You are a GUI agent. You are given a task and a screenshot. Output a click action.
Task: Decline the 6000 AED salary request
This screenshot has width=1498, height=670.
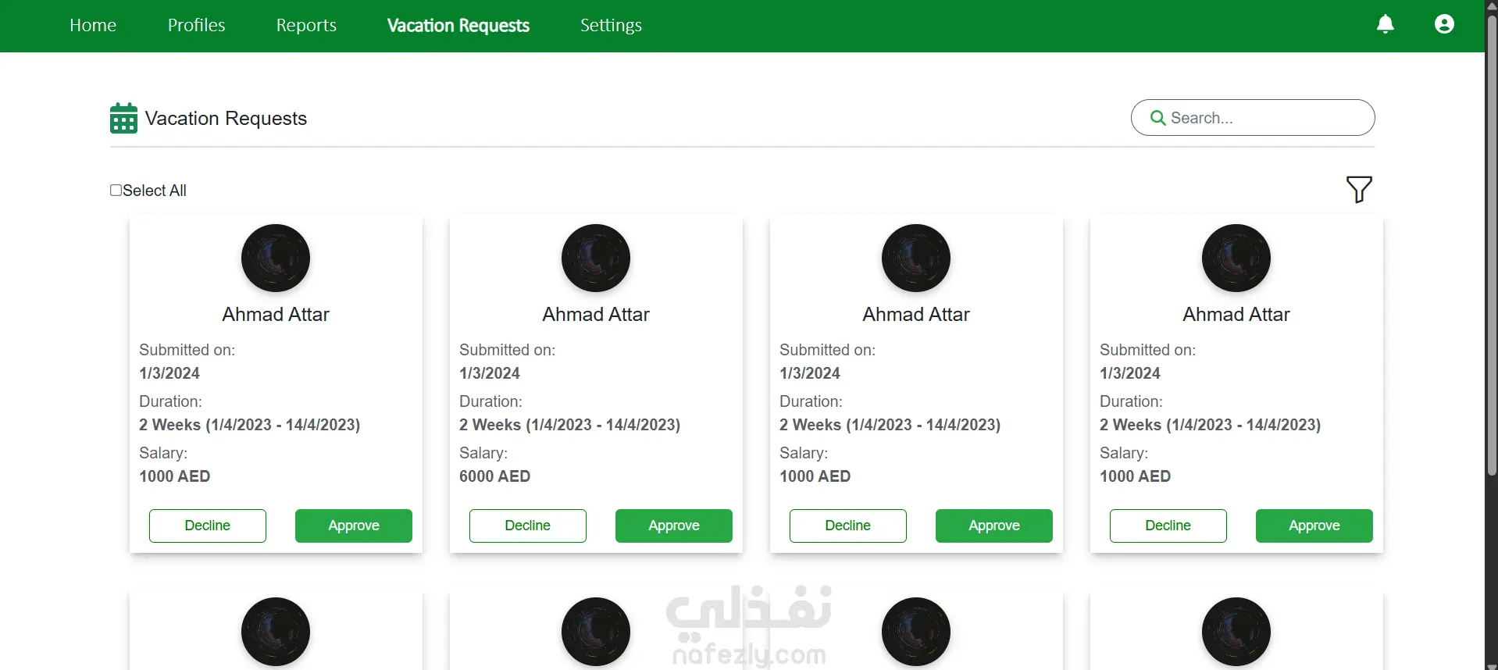528,526
